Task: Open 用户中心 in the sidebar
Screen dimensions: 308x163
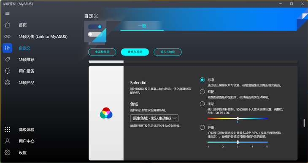Action: click(27, 141)
